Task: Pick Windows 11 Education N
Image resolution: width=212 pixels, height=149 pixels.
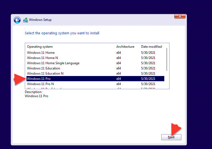Action: coord(95,74)
